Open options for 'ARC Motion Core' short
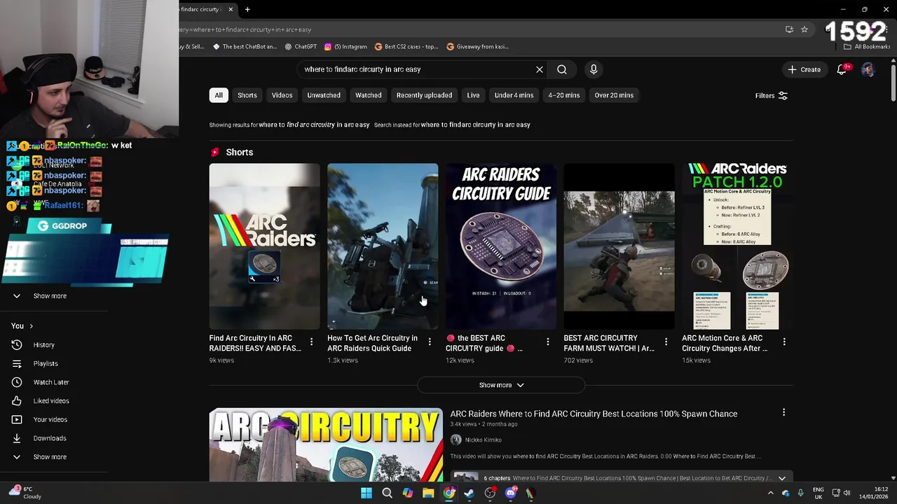Image resolution: width=897 pixels, height=504 pixels. point(784,342)
